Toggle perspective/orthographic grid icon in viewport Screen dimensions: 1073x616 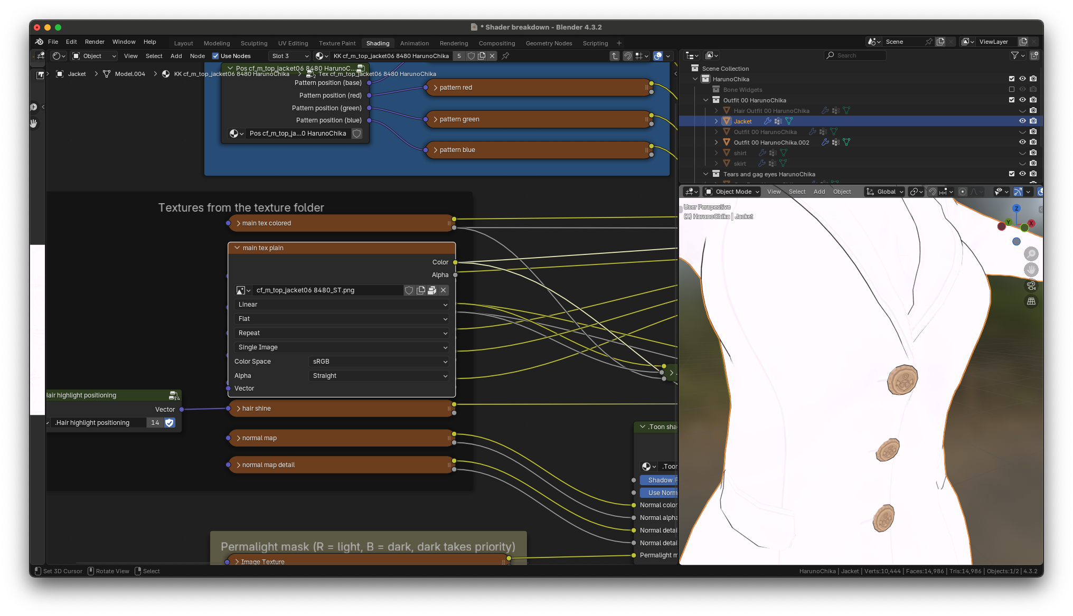pyautogui.click(x=1031, y=301)
